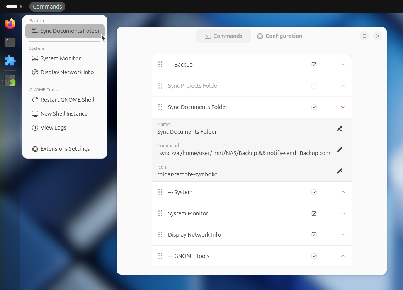Open the three-dot menu for --- Backup
Image resolution: width=403 pixels, height=290 pixels.
pyautogui.click(x=330, y=64)
